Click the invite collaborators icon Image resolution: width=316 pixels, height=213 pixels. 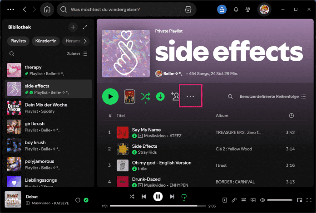[x=175, y=96]
